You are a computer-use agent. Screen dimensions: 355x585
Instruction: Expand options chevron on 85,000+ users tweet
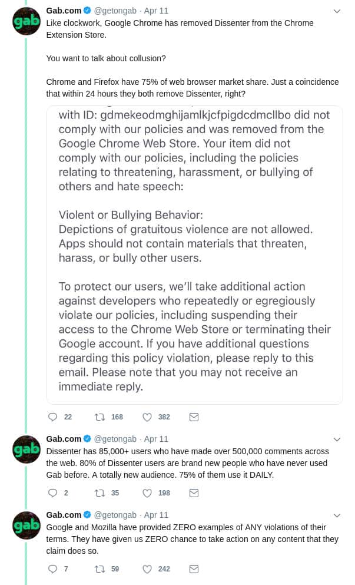click(x=337, y=439)
